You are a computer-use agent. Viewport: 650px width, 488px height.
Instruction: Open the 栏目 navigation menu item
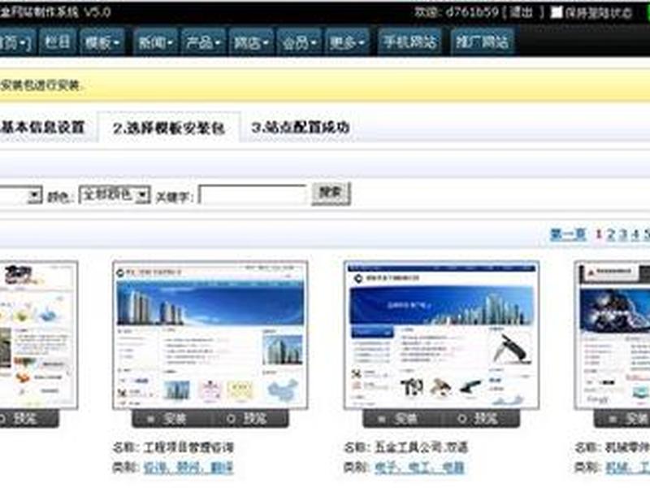(x=58, y=41)
